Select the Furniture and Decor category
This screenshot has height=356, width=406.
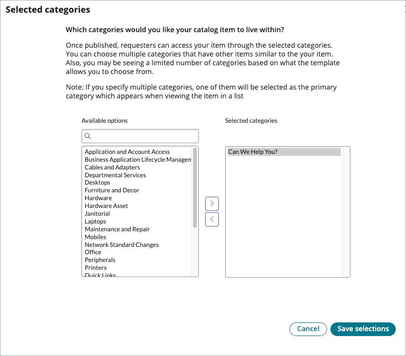(112, 190)
